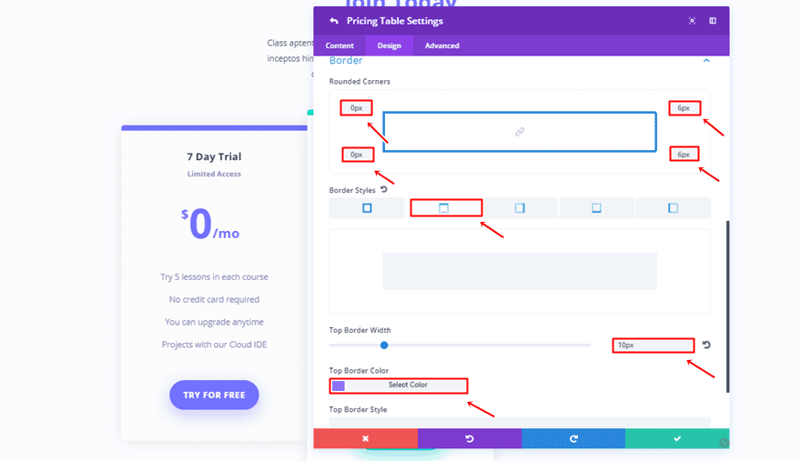Save changes with the green checkmark button
The width and height of the screenshot is (801, 461).
tap(676, 438)
